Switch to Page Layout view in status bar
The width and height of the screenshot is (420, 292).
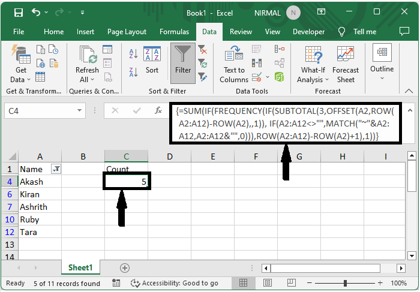tap(268, 282)
